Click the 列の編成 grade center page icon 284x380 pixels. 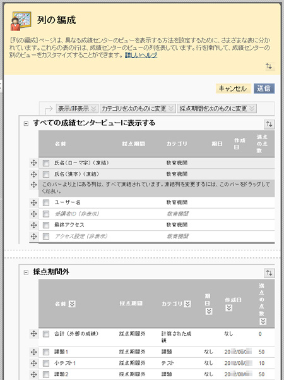(x=21, y=21)
